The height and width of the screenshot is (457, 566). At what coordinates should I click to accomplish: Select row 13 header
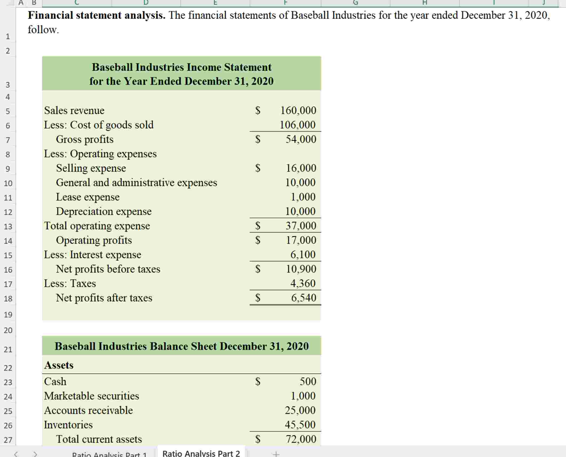pyautogui.click(x=8, y=226)
